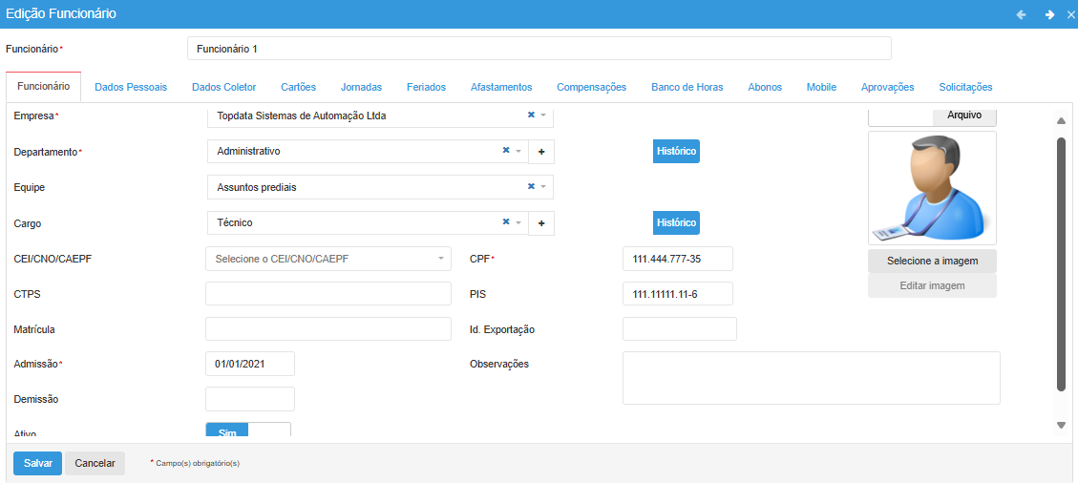Click the vertical scrollbar down arrow
This screenshot has width=1078, height=483.
tap(1061, 425)
